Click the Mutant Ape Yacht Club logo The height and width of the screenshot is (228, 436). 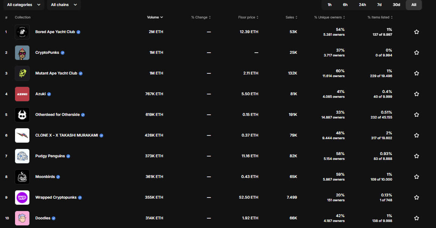22,73
